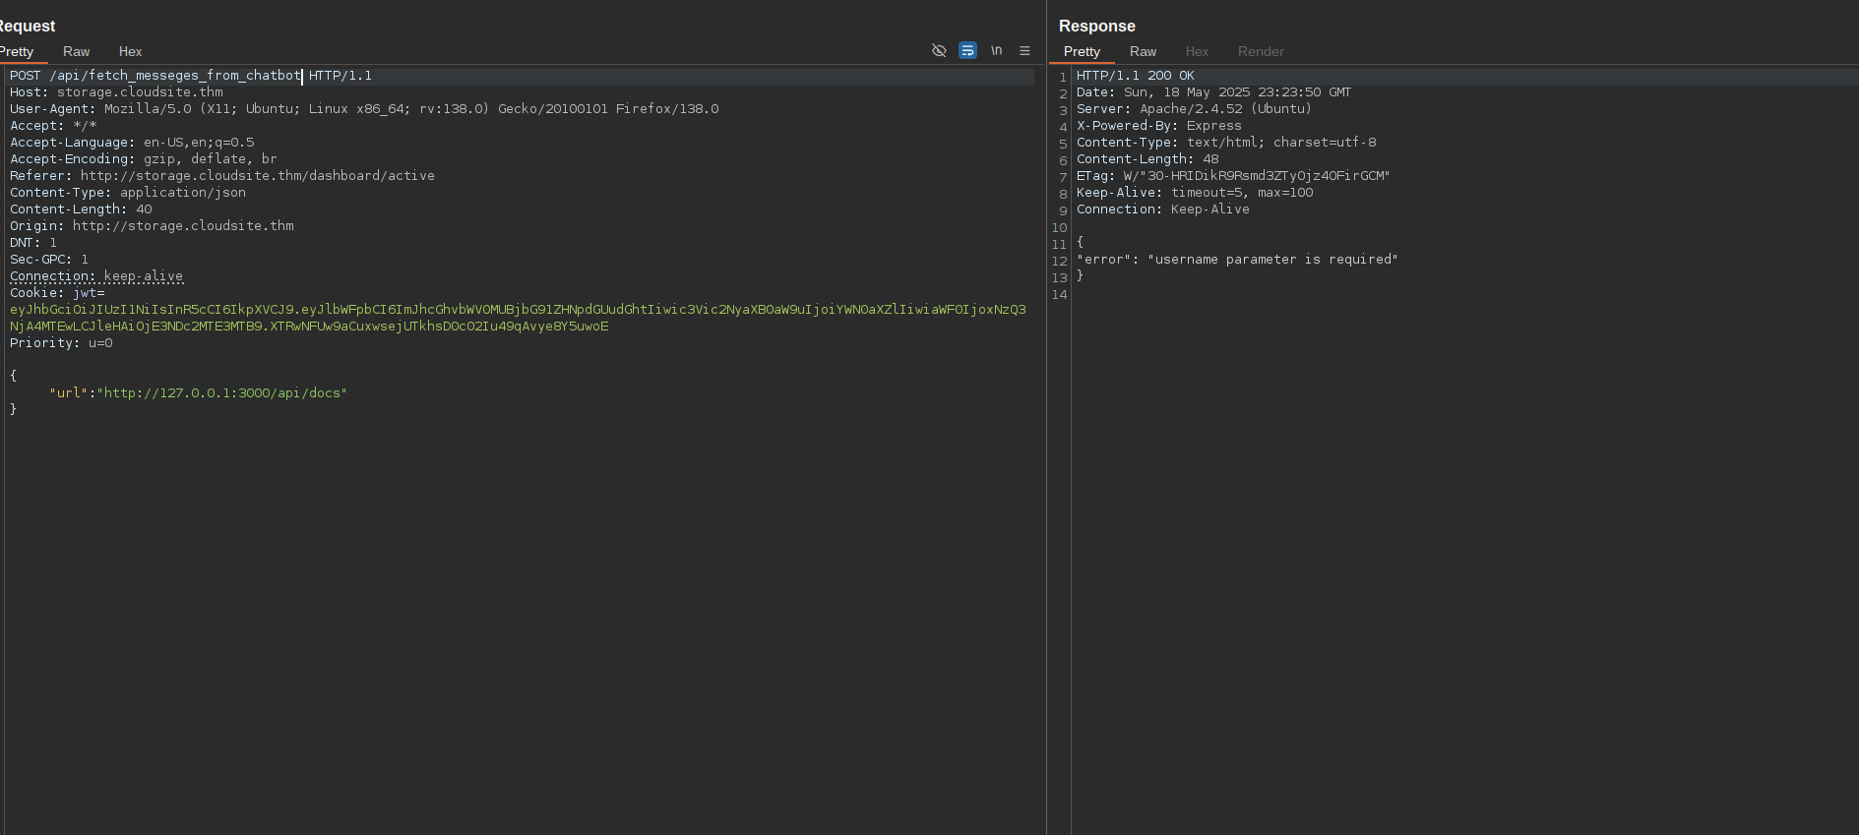Toggle the \n show newlines button
The width and height of the screenshot is (1859, 835).
point(996,50)
